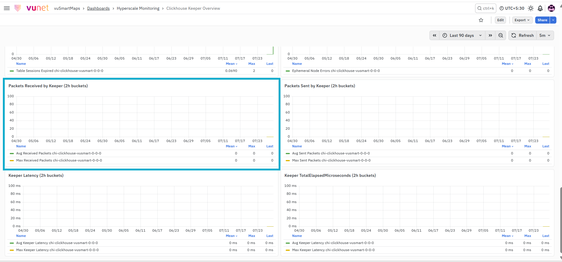Open Packets Received by Keeper panel title menu
This screenshot has height=262, width=562.
[48, 86]
